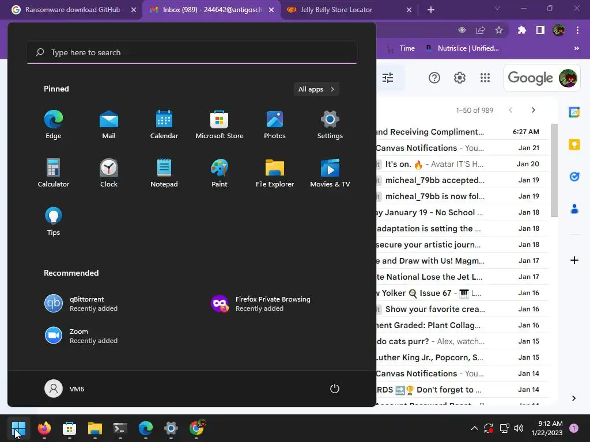Screen dimensions: 590x442
Task: Show hidden system tray icons
Action: click(x=475, y=428)
